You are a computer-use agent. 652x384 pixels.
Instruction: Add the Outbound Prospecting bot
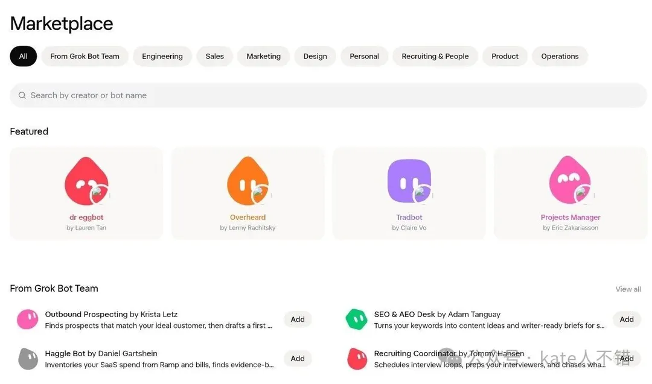point(298,319)
